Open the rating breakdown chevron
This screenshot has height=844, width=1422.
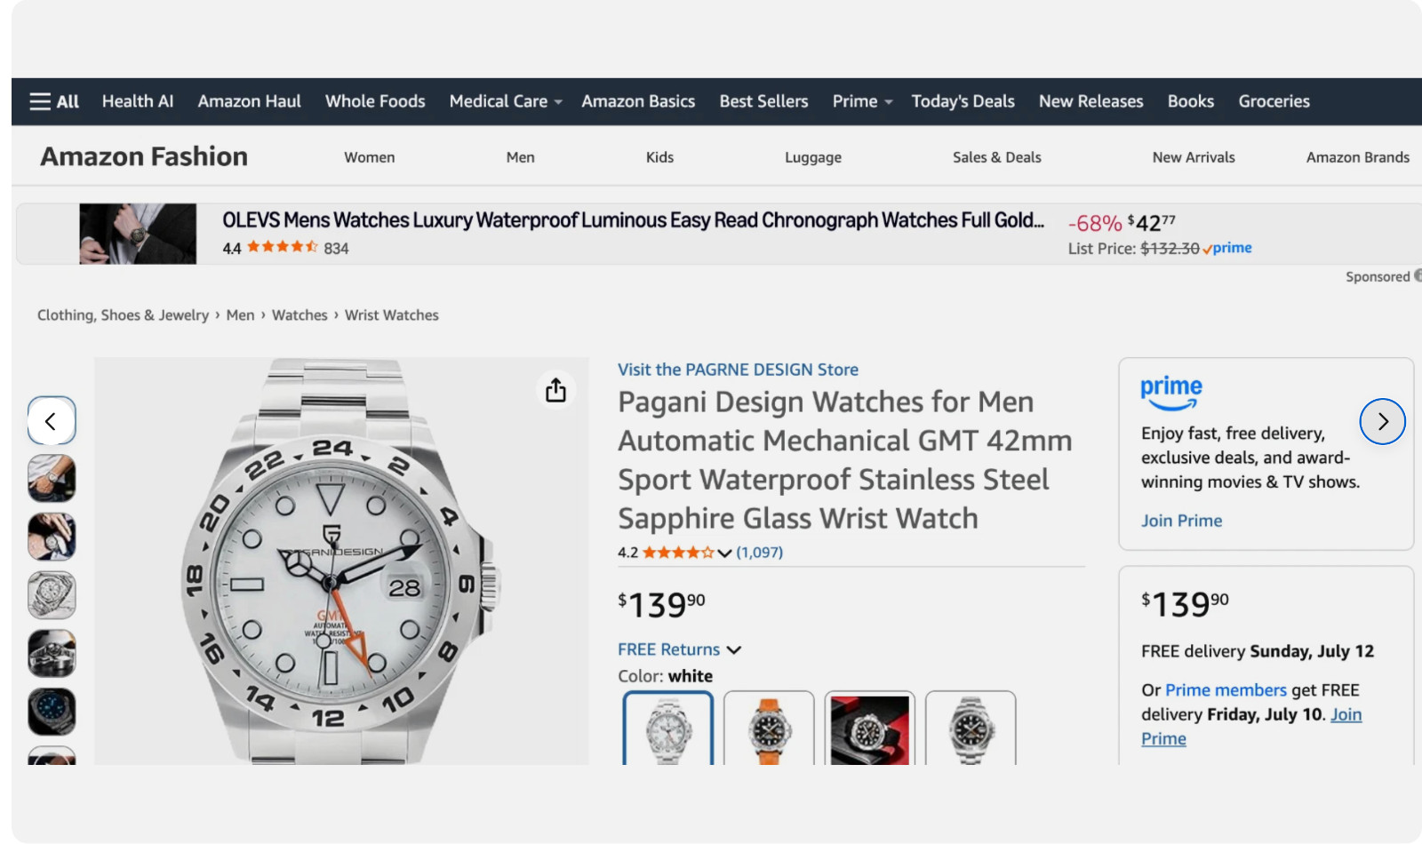pos(724,553)
